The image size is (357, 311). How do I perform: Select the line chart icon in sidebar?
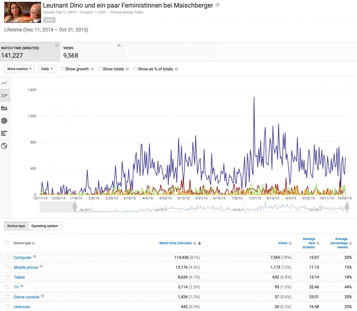click(x=4, y=83)
